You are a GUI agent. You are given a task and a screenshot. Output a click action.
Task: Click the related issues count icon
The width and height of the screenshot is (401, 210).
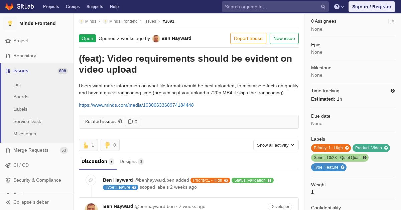[x=130, y=122]
